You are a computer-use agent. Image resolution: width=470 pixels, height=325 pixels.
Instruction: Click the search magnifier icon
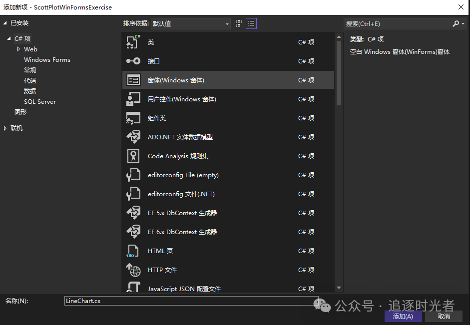coord(456,23)
